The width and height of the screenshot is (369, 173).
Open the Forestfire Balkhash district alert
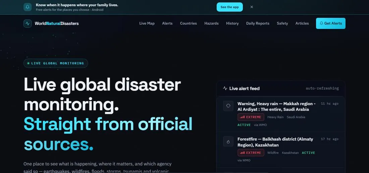[275, 142]
